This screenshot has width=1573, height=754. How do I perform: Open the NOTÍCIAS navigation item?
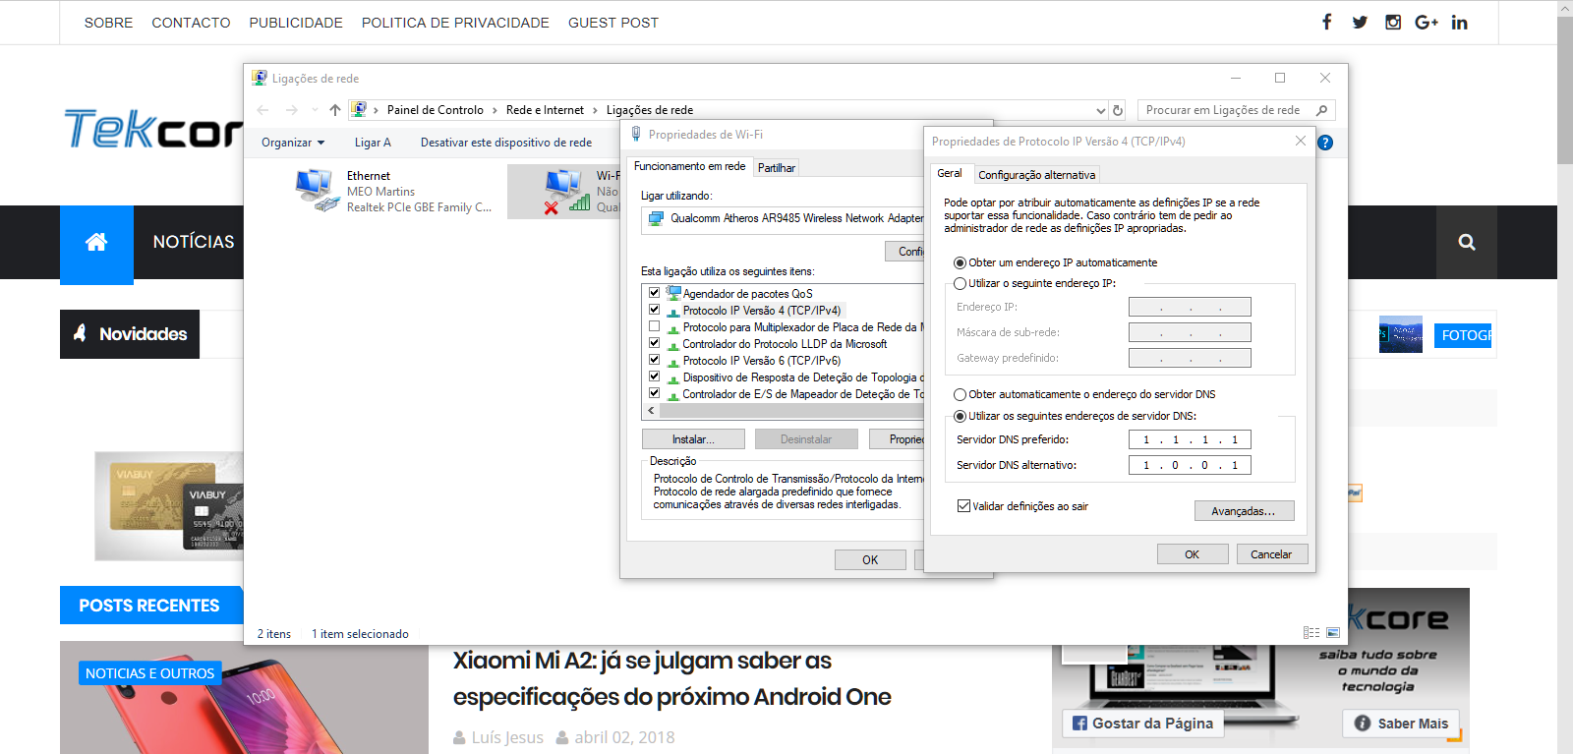click(194, 242)
